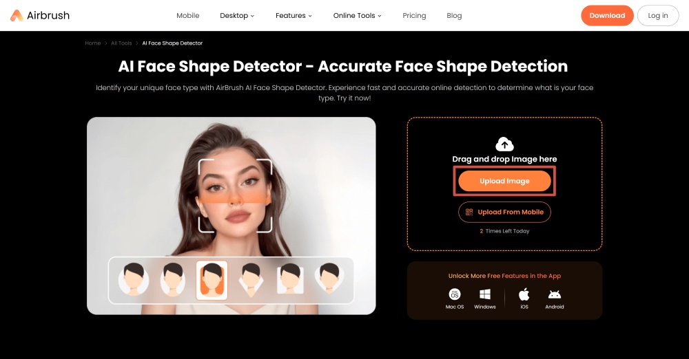The height and width of the screenshot is (359, 689).
Task: Open the Windows app download icon
Action: tap(484, 294)
